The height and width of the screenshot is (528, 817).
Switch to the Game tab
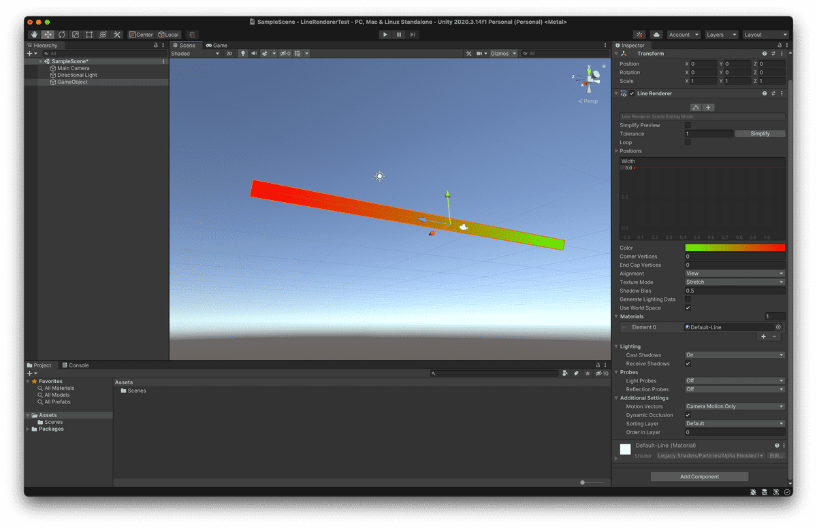click(217, 46)
